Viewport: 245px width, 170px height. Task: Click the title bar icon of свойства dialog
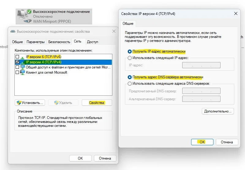pos(13,31)
